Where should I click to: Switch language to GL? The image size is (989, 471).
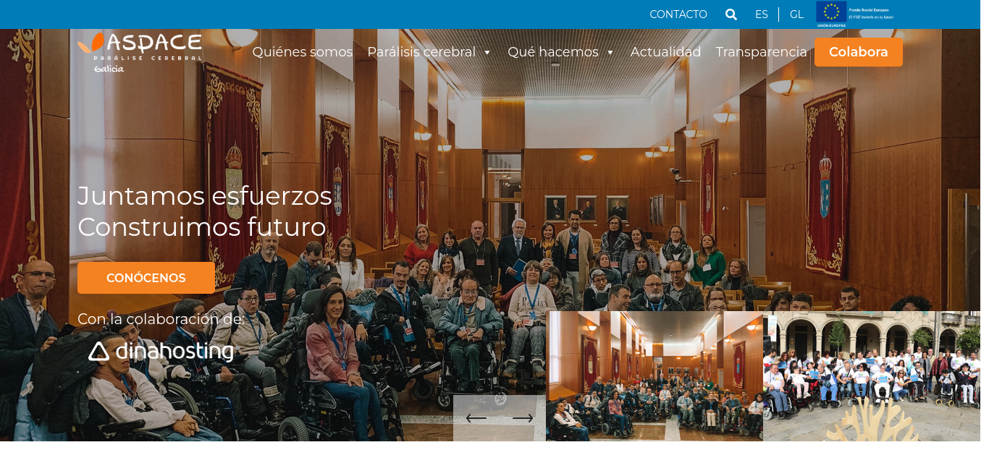[796, 14]
